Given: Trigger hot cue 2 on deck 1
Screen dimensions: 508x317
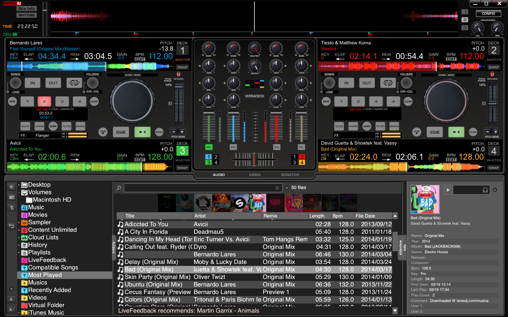Looking at the screenshot, I should coord(44,101).
